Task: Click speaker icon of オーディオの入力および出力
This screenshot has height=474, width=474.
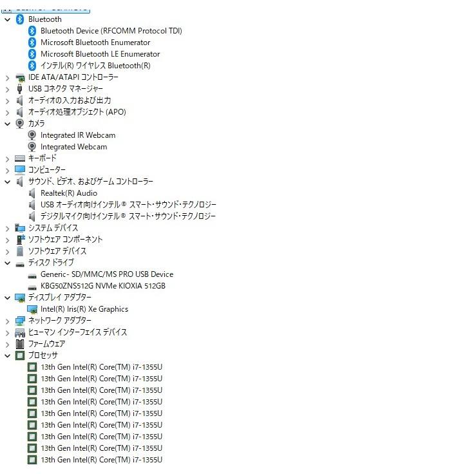Action: tap(20, 100)
